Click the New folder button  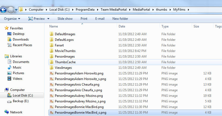120,19
